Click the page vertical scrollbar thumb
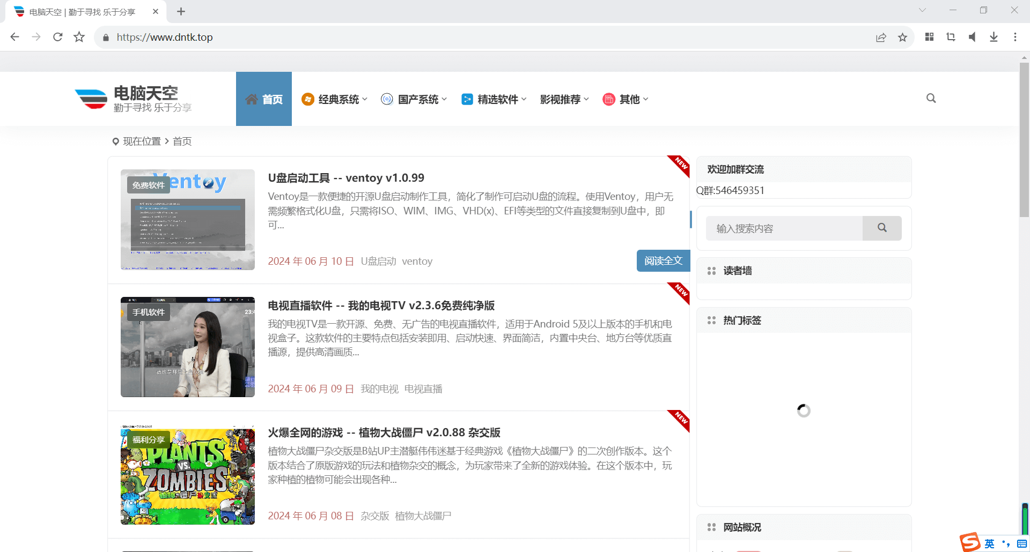Screen dimensions: 1030x552 [1024, 139]
